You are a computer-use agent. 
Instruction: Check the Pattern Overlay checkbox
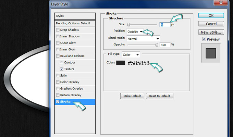click(x=58, y=95)
